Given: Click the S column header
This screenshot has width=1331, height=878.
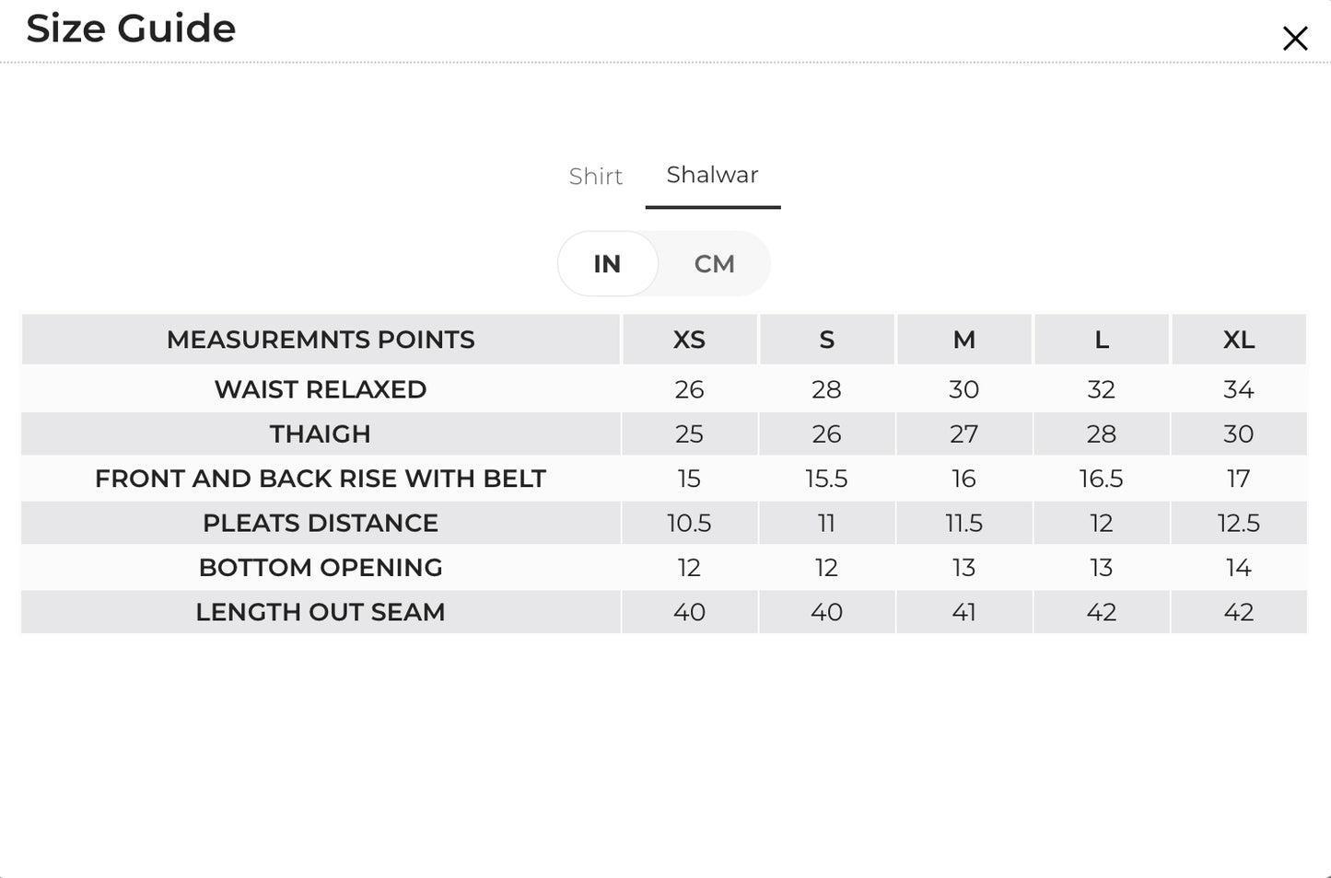Looking at the screenshot, I should tap(827, 340).
